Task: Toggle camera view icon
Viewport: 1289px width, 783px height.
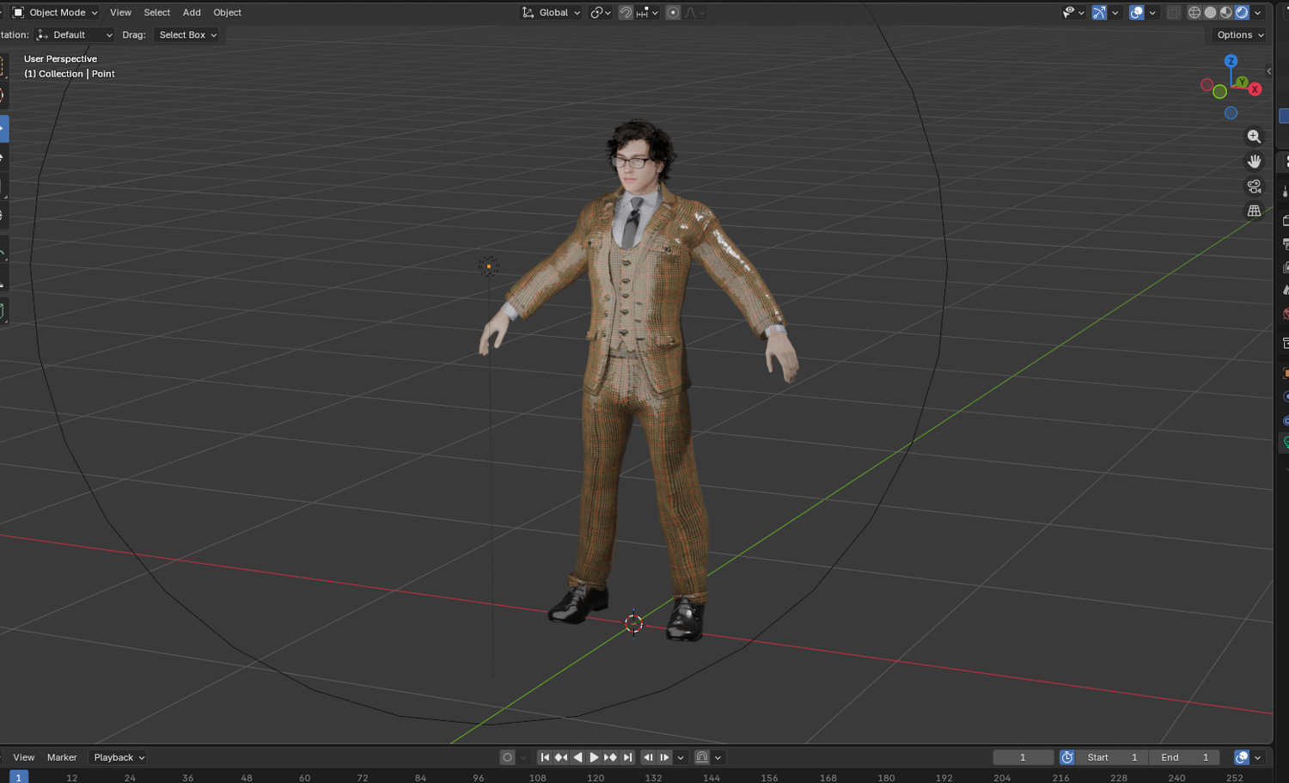Action: pos(1254,187)
